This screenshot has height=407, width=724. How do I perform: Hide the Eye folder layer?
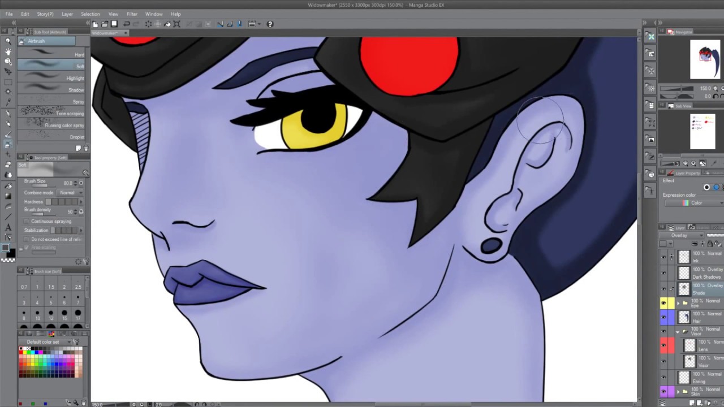click(663, 304)
